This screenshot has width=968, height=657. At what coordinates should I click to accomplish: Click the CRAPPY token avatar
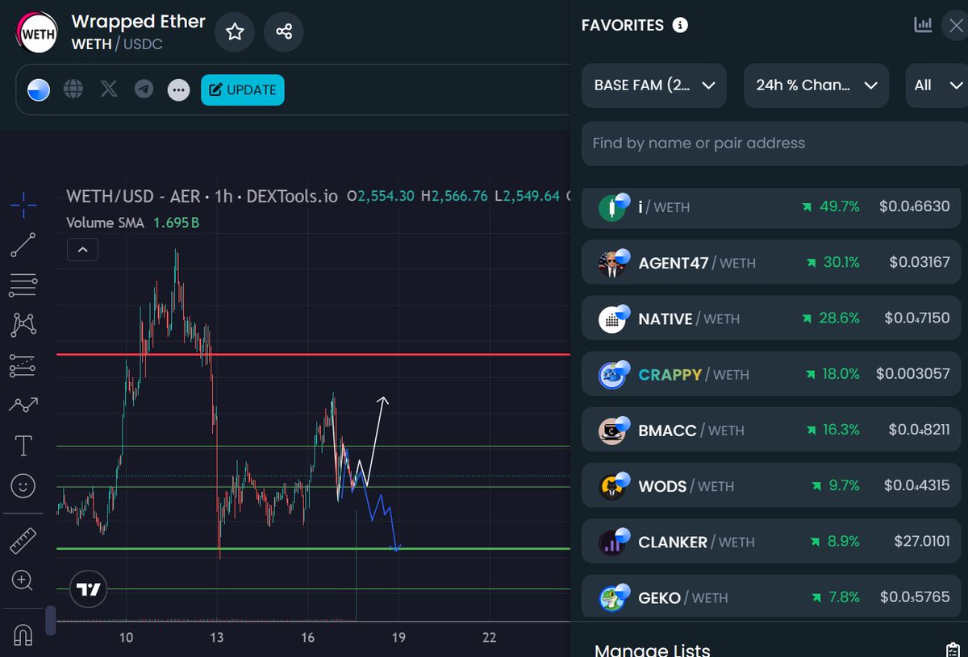[612, 375]
